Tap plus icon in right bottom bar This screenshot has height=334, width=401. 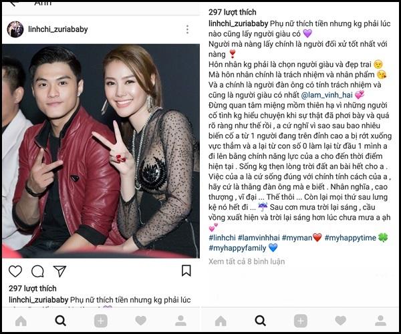pyautogui.click(x=301, y=321)
